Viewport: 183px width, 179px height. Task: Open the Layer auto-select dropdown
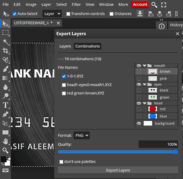(52, 14)
